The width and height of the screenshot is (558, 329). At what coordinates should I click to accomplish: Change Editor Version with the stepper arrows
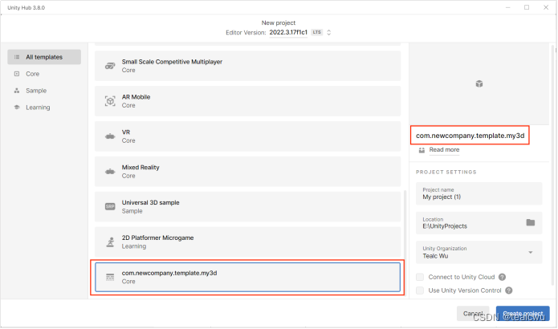tap(329, 32)
